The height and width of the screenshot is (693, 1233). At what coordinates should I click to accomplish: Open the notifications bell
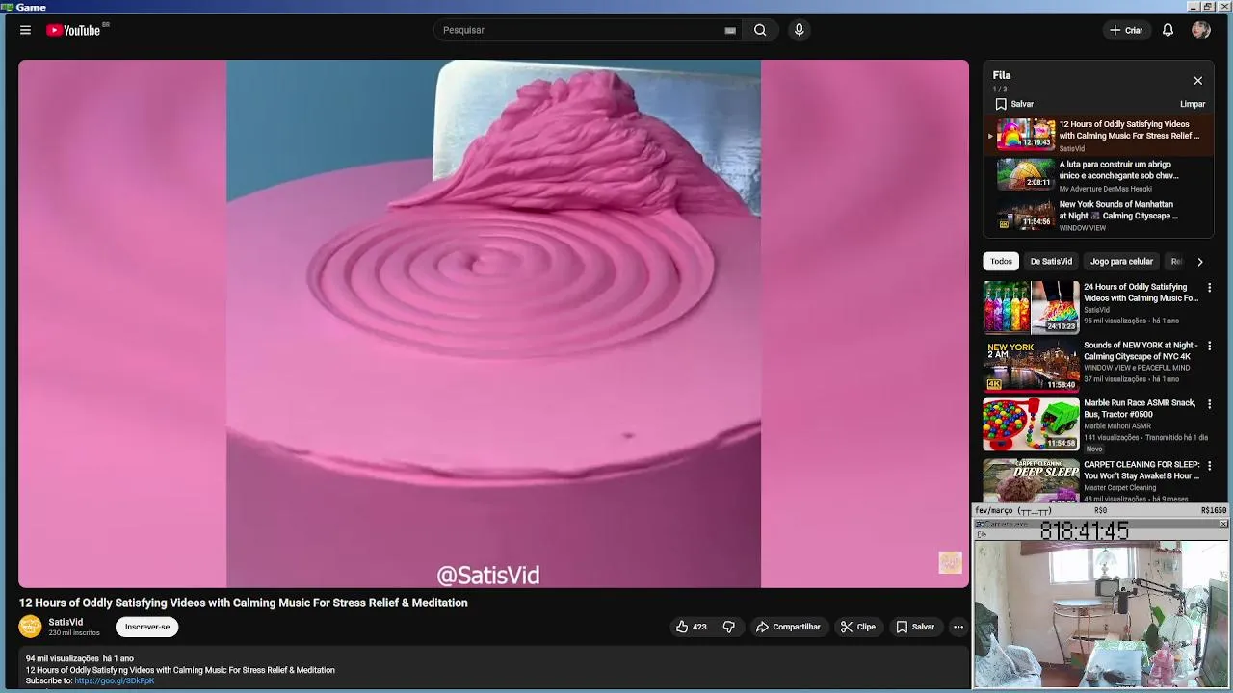1167,30
